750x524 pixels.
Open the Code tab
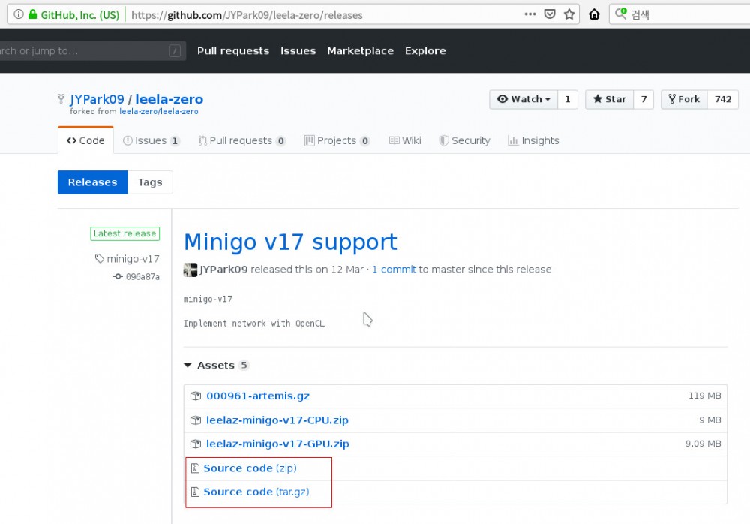(85, 140)
